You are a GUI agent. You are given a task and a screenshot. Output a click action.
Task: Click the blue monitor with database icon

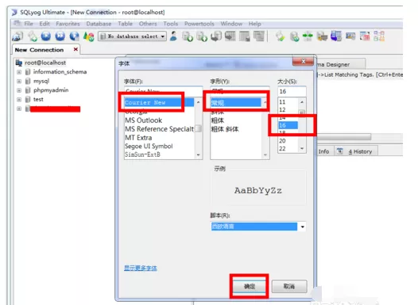pos(336,36)
